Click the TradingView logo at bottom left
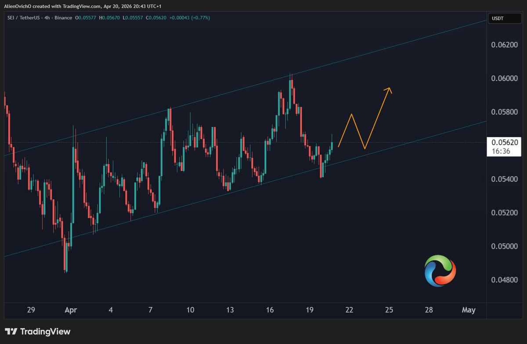 [37, 332]
